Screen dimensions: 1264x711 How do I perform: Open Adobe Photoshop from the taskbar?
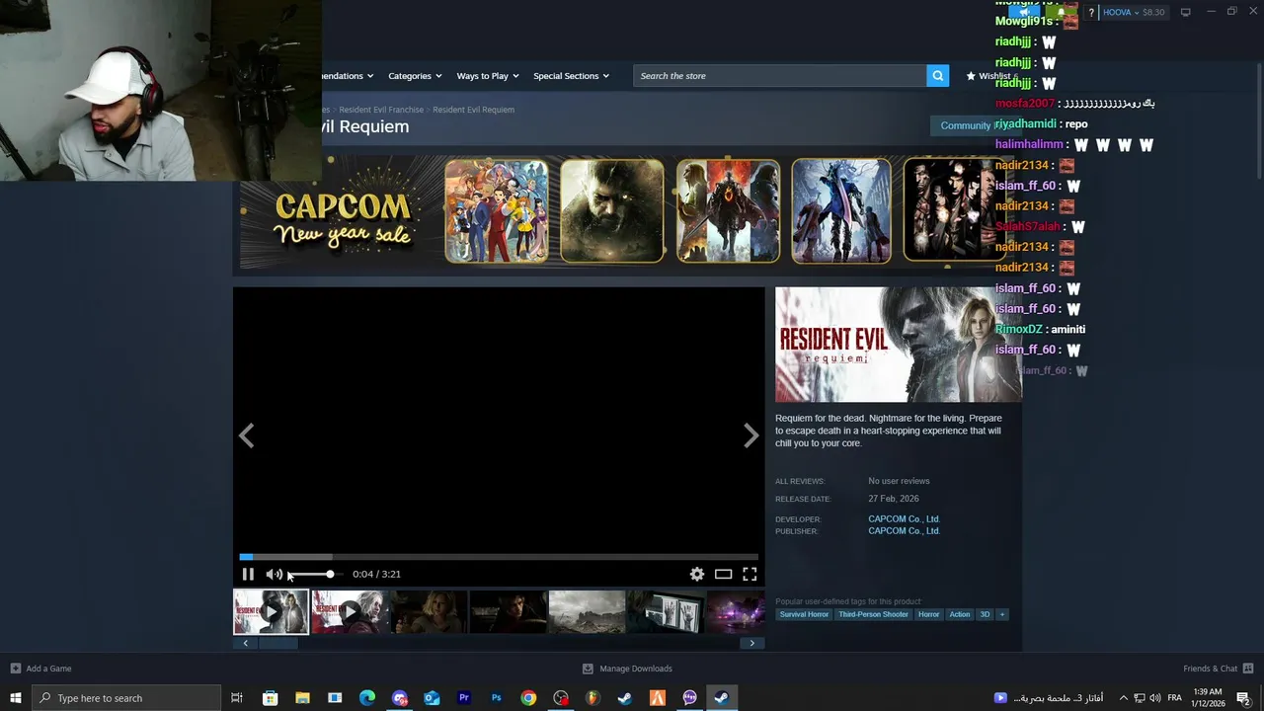coord(497,698)
